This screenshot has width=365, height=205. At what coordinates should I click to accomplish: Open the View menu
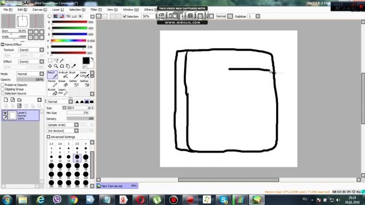coord(112,10)
